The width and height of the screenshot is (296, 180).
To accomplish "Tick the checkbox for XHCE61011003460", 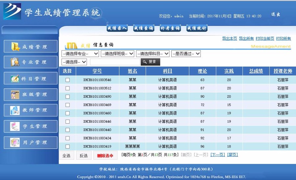I will tap(67, 113).
